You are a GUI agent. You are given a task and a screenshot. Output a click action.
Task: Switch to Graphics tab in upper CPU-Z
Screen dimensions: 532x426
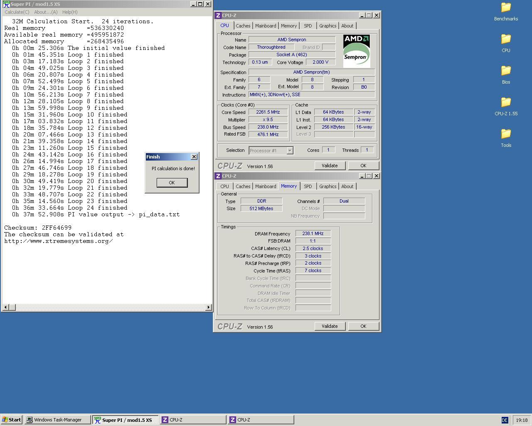(328, 26)
